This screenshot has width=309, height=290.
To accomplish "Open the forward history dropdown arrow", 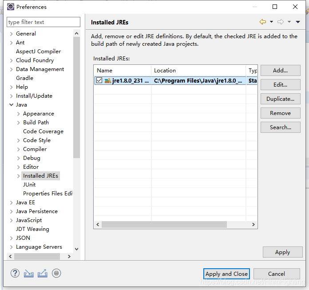I will [289, 22].
